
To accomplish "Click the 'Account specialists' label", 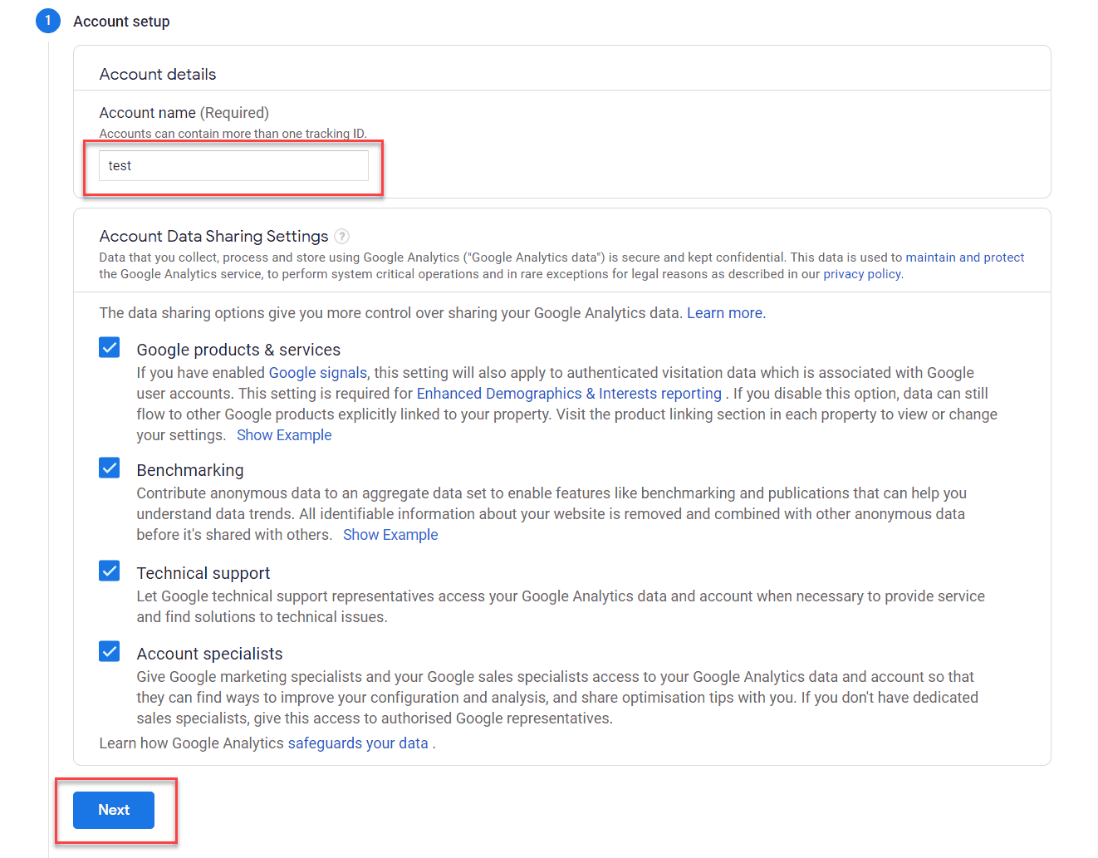I will pos(209,654).
